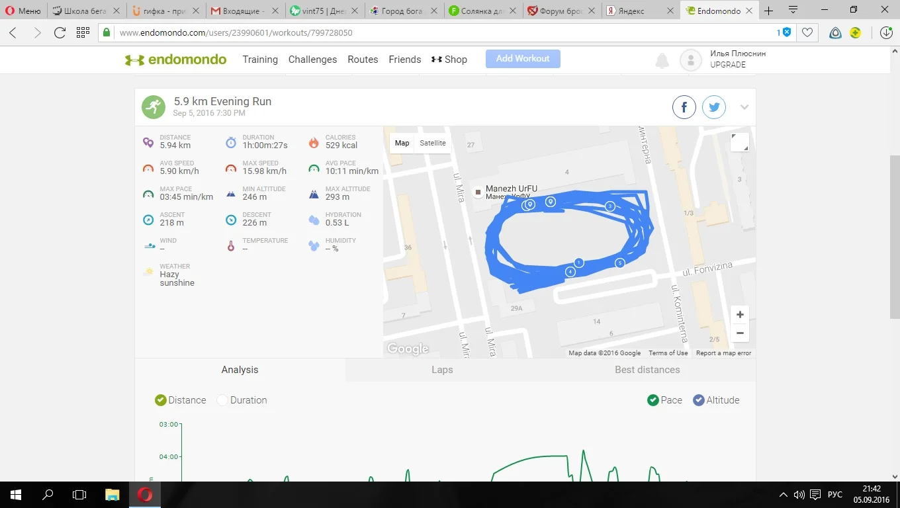Open the notifications bell
The height and width of the screenshot is (508, 900).
[662, 61]
